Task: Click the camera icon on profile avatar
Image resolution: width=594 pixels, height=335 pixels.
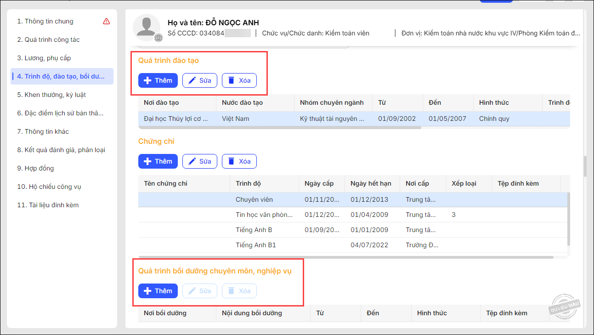Action: click(158, 38)
